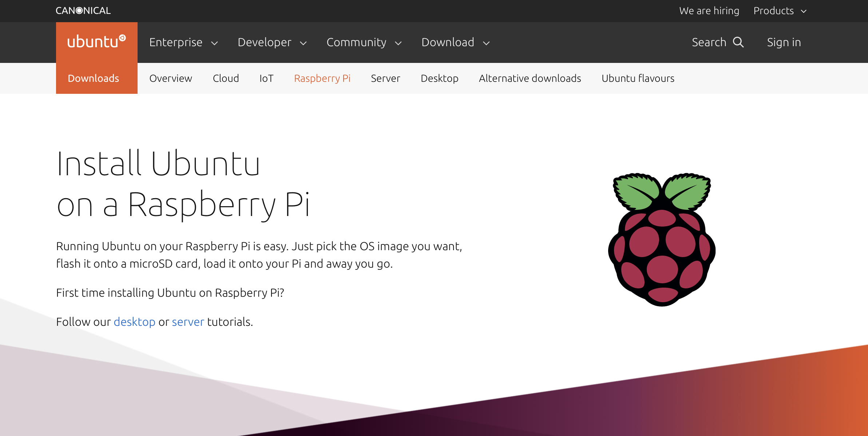Expand the Products dropdown
The height and width of the screenshot is (436, 868).
[x=780, y=11]
